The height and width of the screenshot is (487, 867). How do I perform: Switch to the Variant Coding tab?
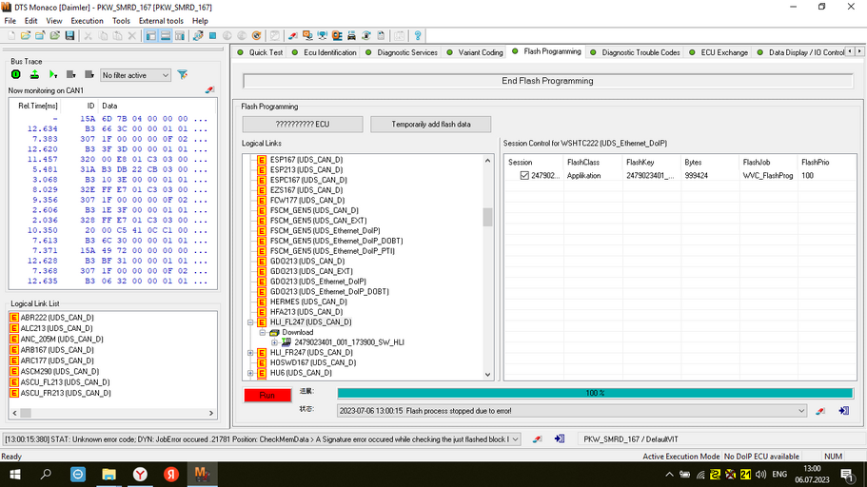476,52
